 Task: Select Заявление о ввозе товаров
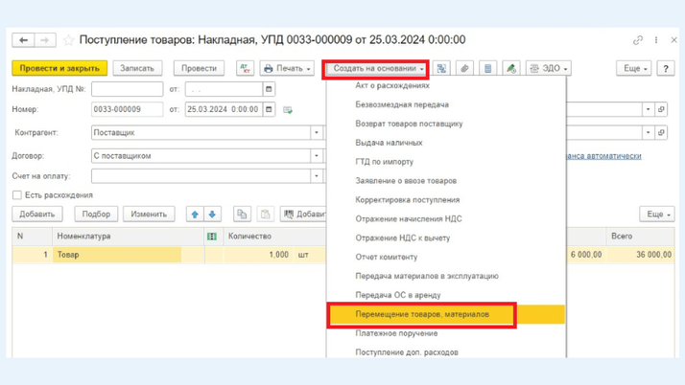coord(446,181)
